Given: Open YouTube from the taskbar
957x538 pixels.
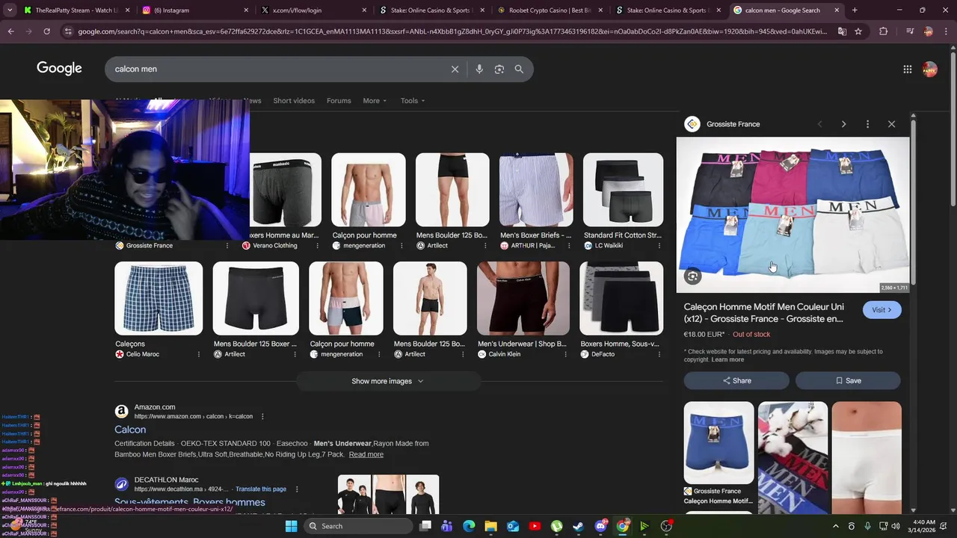Looking at the screenshot, I should 535,526.
